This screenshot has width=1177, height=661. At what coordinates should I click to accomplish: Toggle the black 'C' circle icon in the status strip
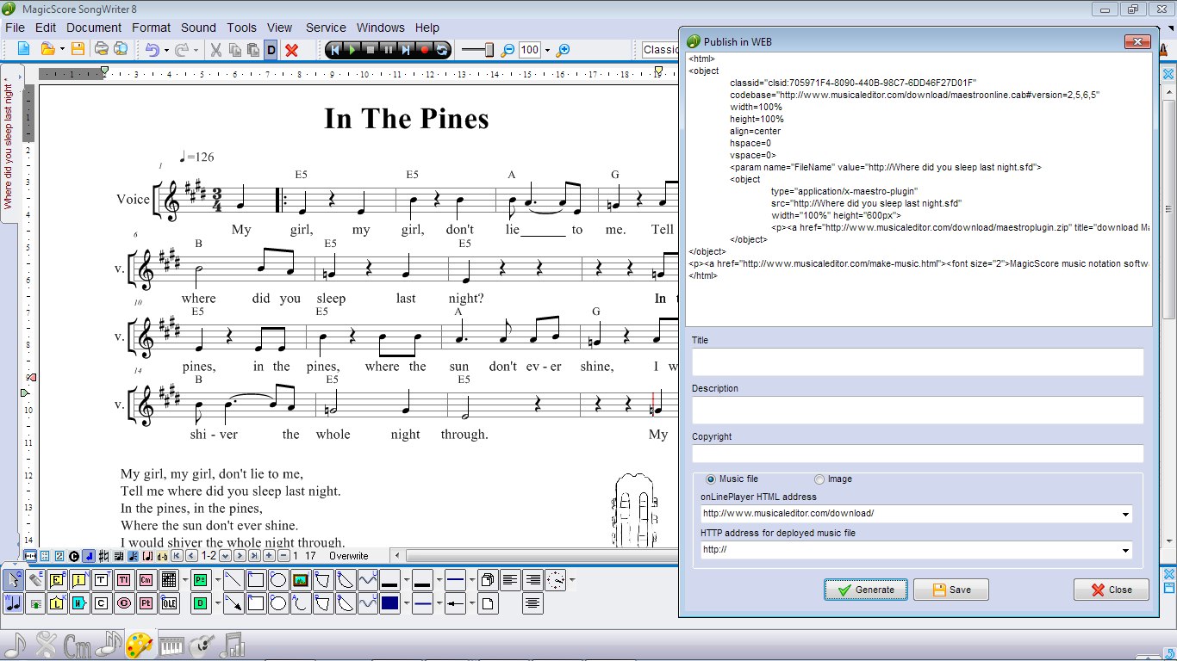pyautogui.click(x=73, y=556)
